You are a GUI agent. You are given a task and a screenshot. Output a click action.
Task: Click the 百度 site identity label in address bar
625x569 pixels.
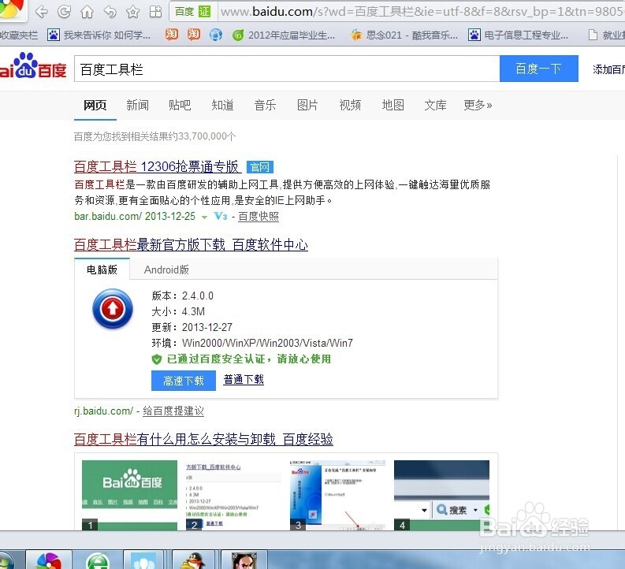(184, 12)
